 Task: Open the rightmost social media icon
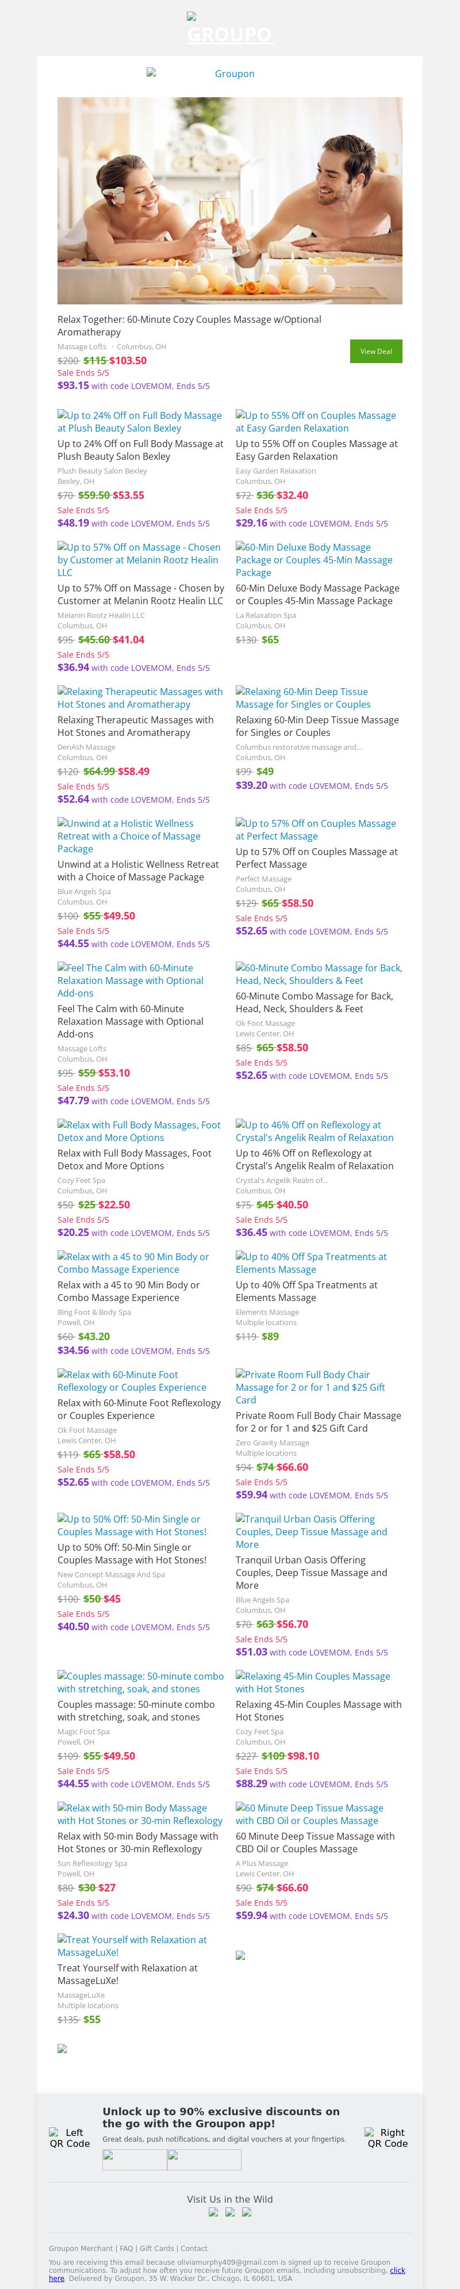[247, 2212]
